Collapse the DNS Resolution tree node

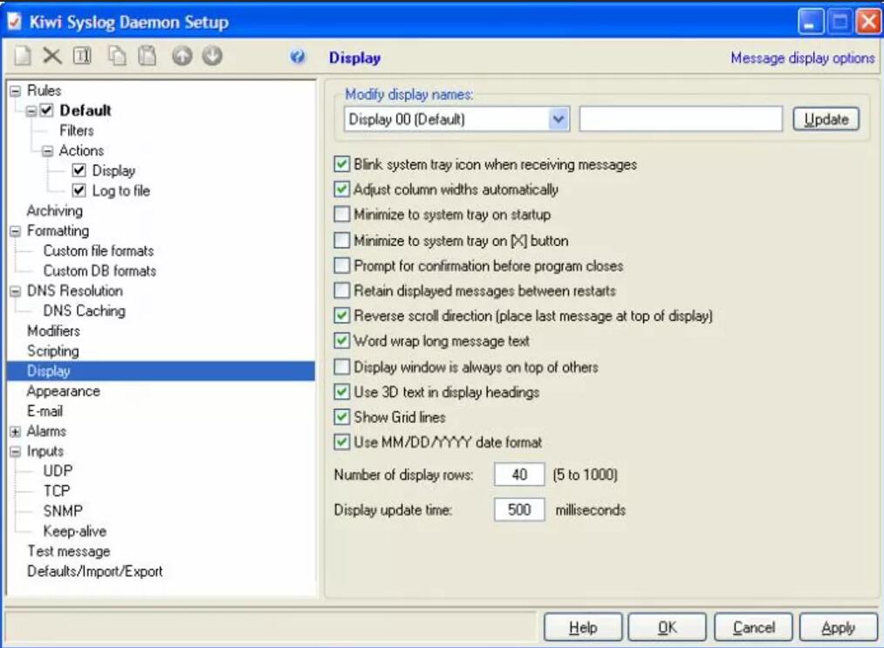[15, 291]
